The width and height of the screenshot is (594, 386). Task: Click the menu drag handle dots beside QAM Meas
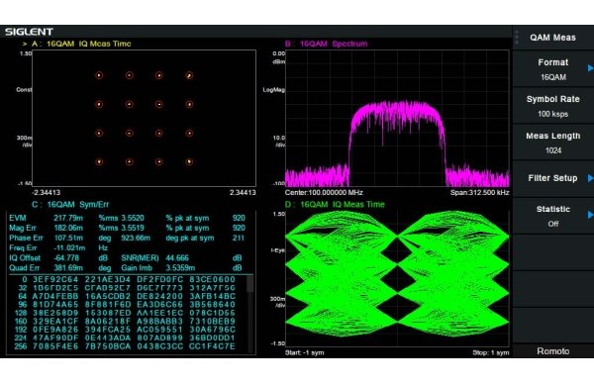click(517, 38)
